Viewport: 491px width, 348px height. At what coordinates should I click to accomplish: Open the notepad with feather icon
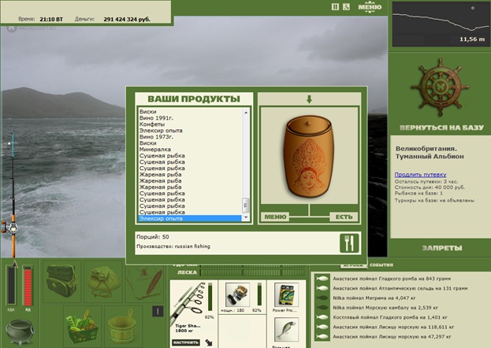tap(145, 281)
